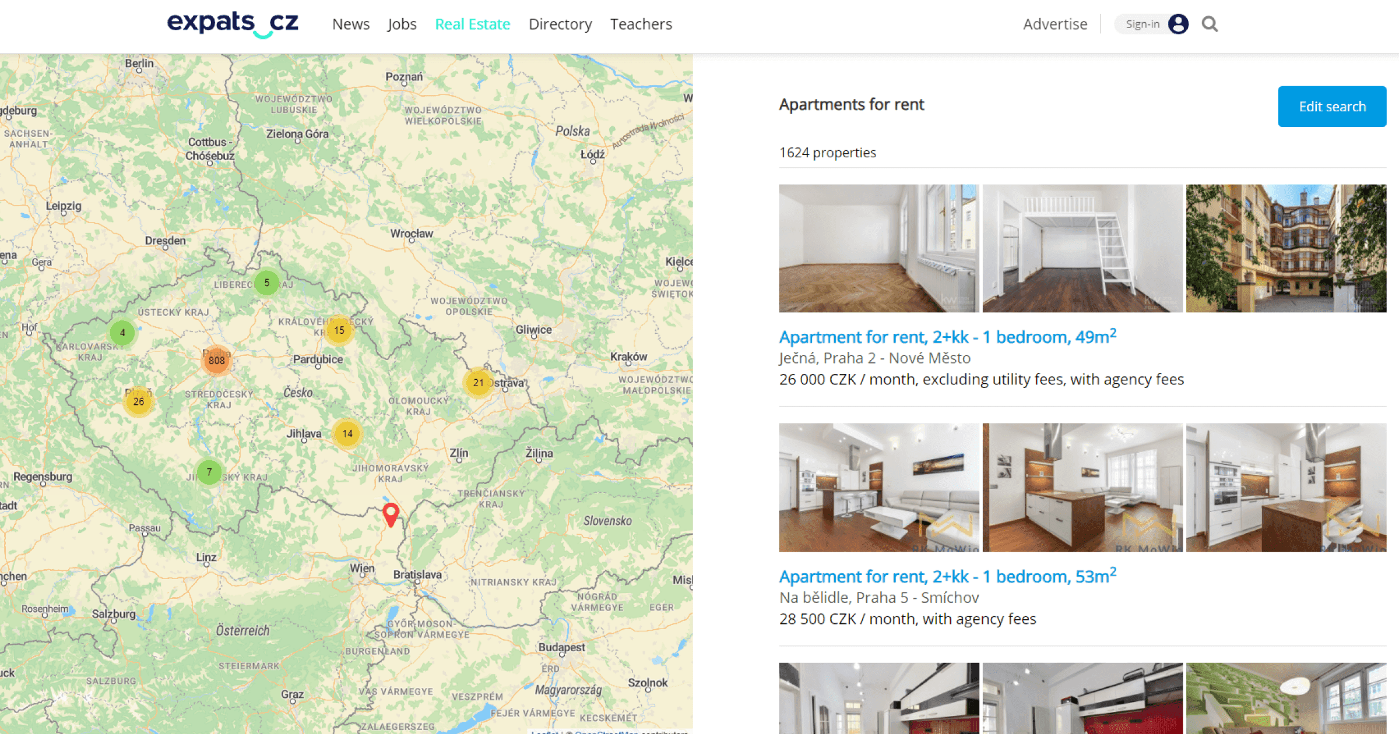Viewport: 1399px width, 734px height.
Task: View empty room photo of Ječná apartment
Action: pyautogui.click(x=879, y=249)
